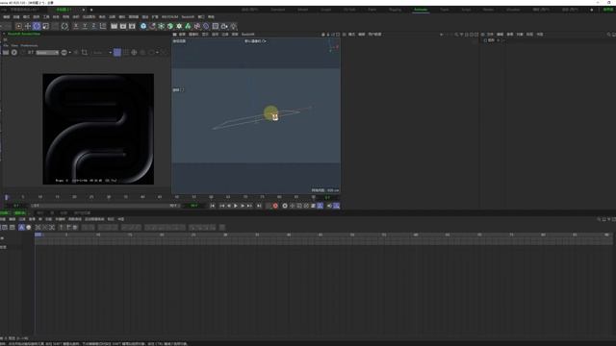Click the crosshair target icon in RenderView
Image resolution: width=616 pixels, height=346 pixels.
tap(134, 52)
